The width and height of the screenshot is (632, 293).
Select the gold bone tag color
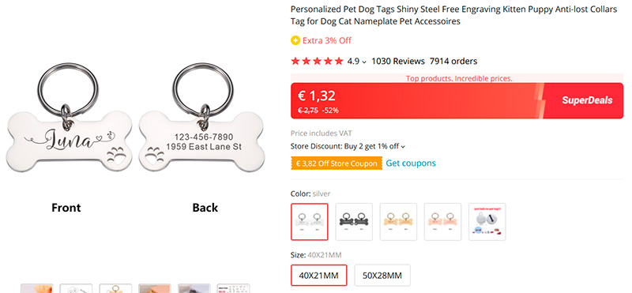pyautogui.click(x=398, y=222)
